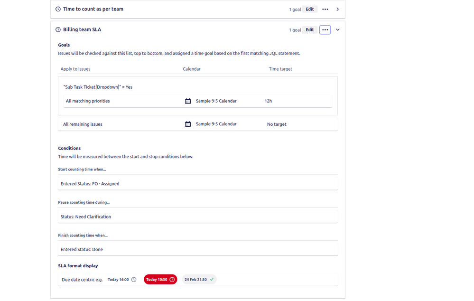Image resolution: width=474 pixels, height=301 pixels.
Task: Click calendar icon on All remaining issues row
Action: (x=187, y=124)
